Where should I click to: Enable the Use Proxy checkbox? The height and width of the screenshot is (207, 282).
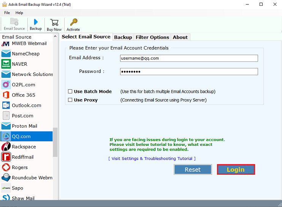tap(70, 100)
